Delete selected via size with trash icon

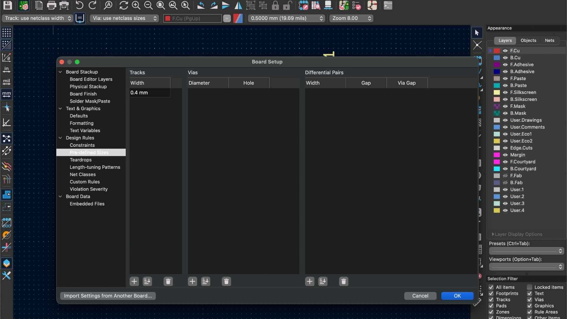[x=226, y=281]
